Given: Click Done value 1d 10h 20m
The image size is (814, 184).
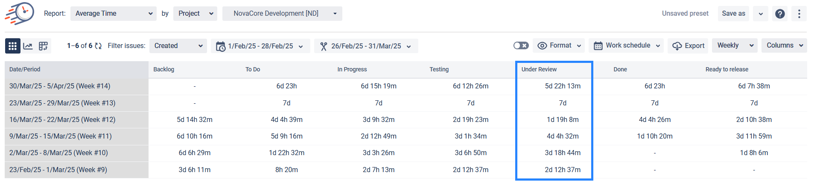Looking at the screenshot, I should [655, 136].
